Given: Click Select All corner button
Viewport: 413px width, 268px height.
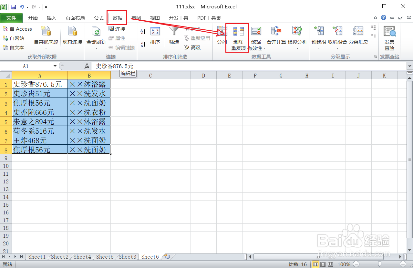Looking at the screenshot, I should (6, 75).
